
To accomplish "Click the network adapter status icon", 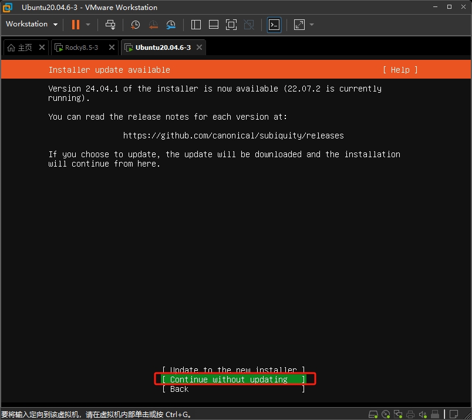I will coord(398,414).
